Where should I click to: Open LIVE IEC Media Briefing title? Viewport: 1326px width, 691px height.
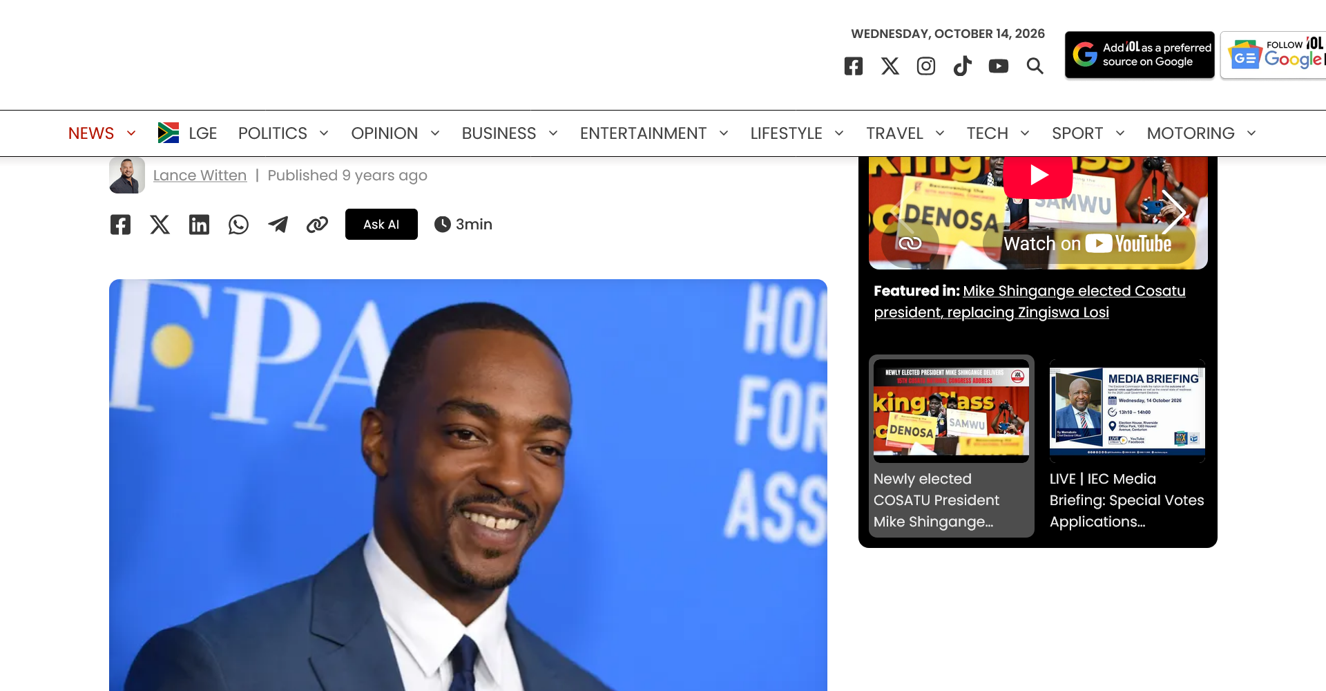(1126, 500)
